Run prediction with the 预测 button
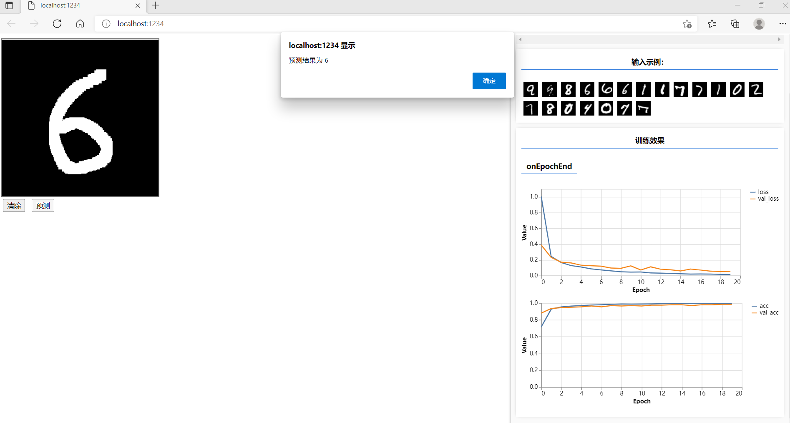Image resolution: width=790 pixels, height=423 pixels. pos(43,206)
